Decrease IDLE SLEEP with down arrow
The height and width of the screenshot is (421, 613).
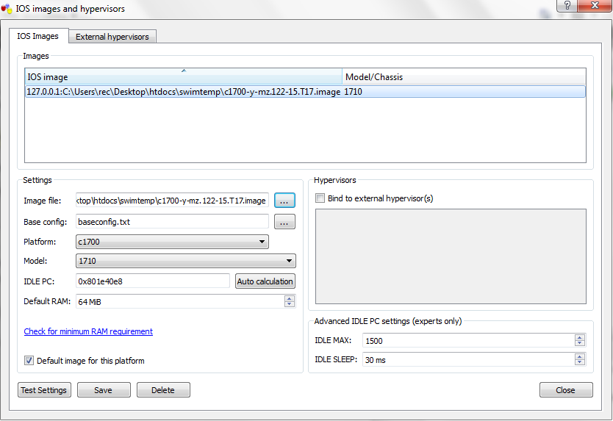pyautogui.click(x=580, y=362)
